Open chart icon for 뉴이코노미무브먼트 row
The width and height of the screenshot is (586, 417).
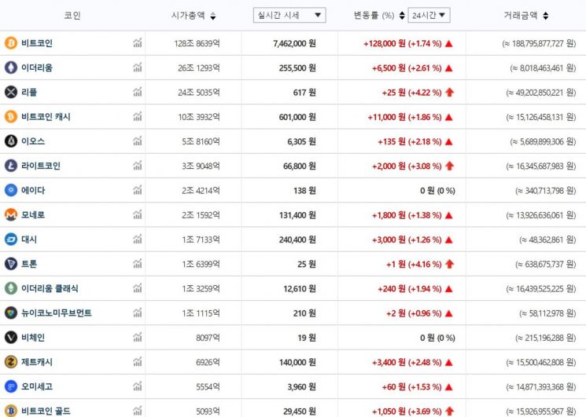click(x=138, y=313)
